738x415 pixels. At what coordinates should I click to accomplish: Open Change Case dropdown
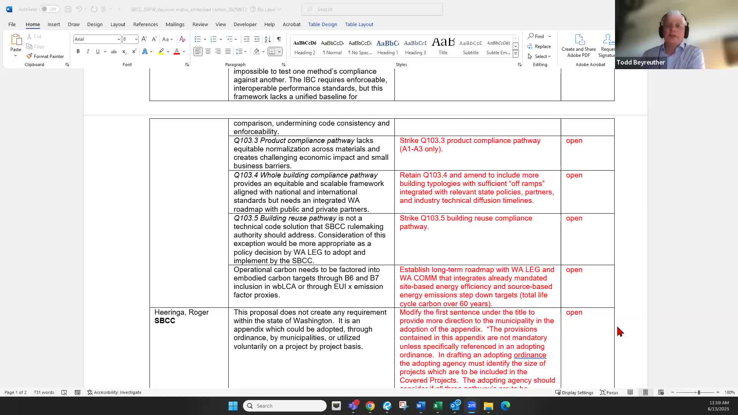click(168, 39)
